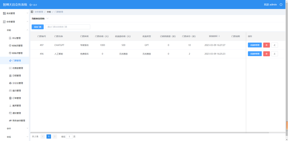Edit ticket 497 with the pencil icon
Image resolution: width=288 pixels, height=141 pixels.
tap(274, 45)
